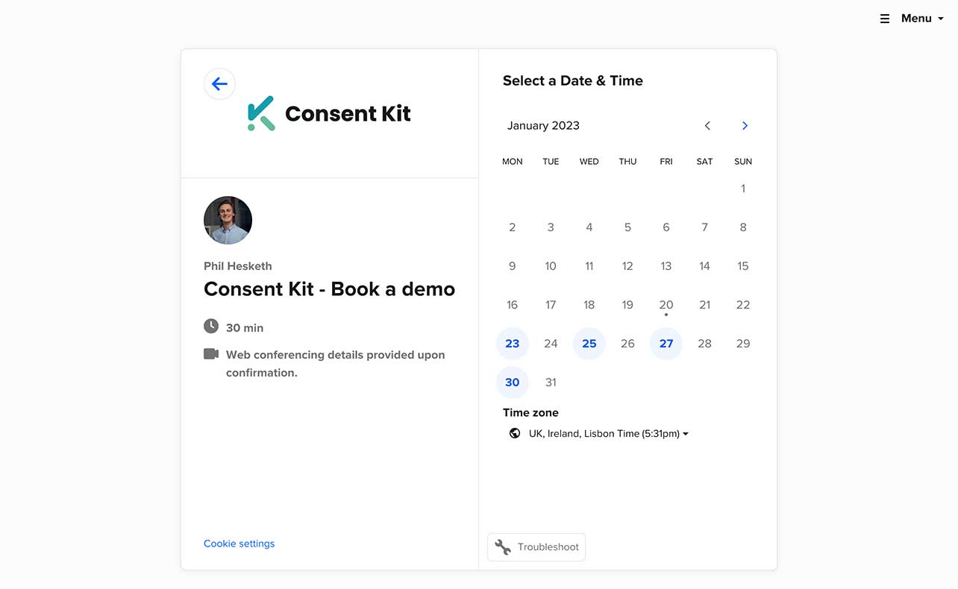Open the UK, Ireland, Lisbon Time dropdown
Screen dimensions: 958x589
(608, 434)
